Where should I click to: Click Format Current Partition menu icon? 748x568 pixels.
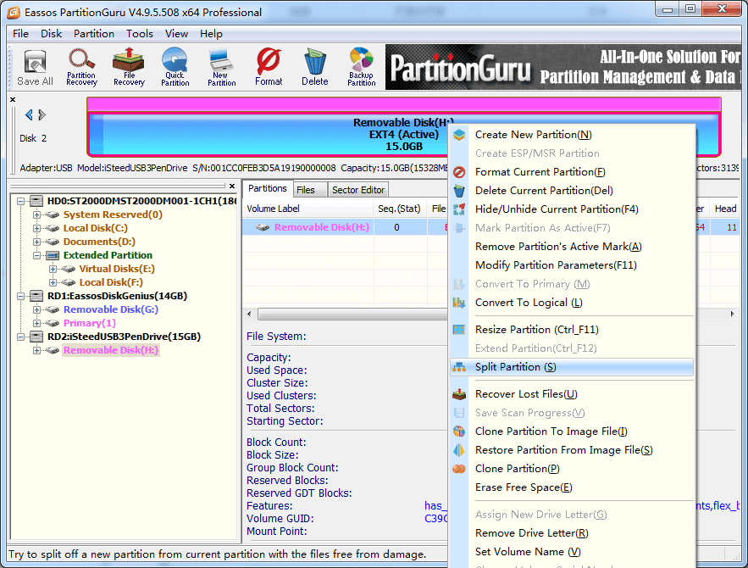click(x=459, y=172)
